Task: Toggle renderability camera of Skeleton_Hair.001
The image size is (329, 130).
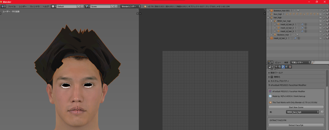Action: click(327, 10)
